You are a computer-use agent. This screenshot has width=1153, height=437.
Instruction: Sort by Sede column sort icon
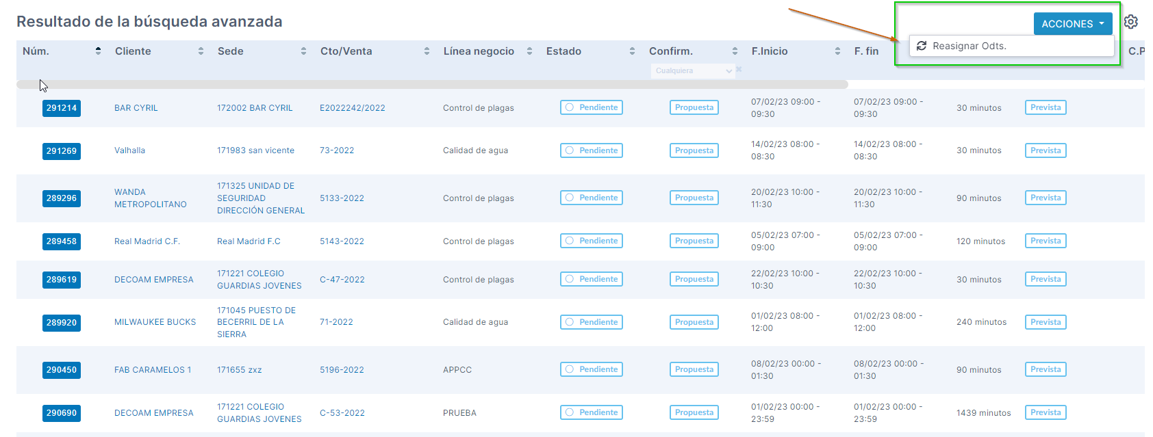coord(303,51)
